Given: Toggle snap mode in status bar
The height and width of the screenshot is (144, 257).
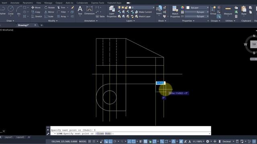Looking at the screenshot, I should (94, 141).
